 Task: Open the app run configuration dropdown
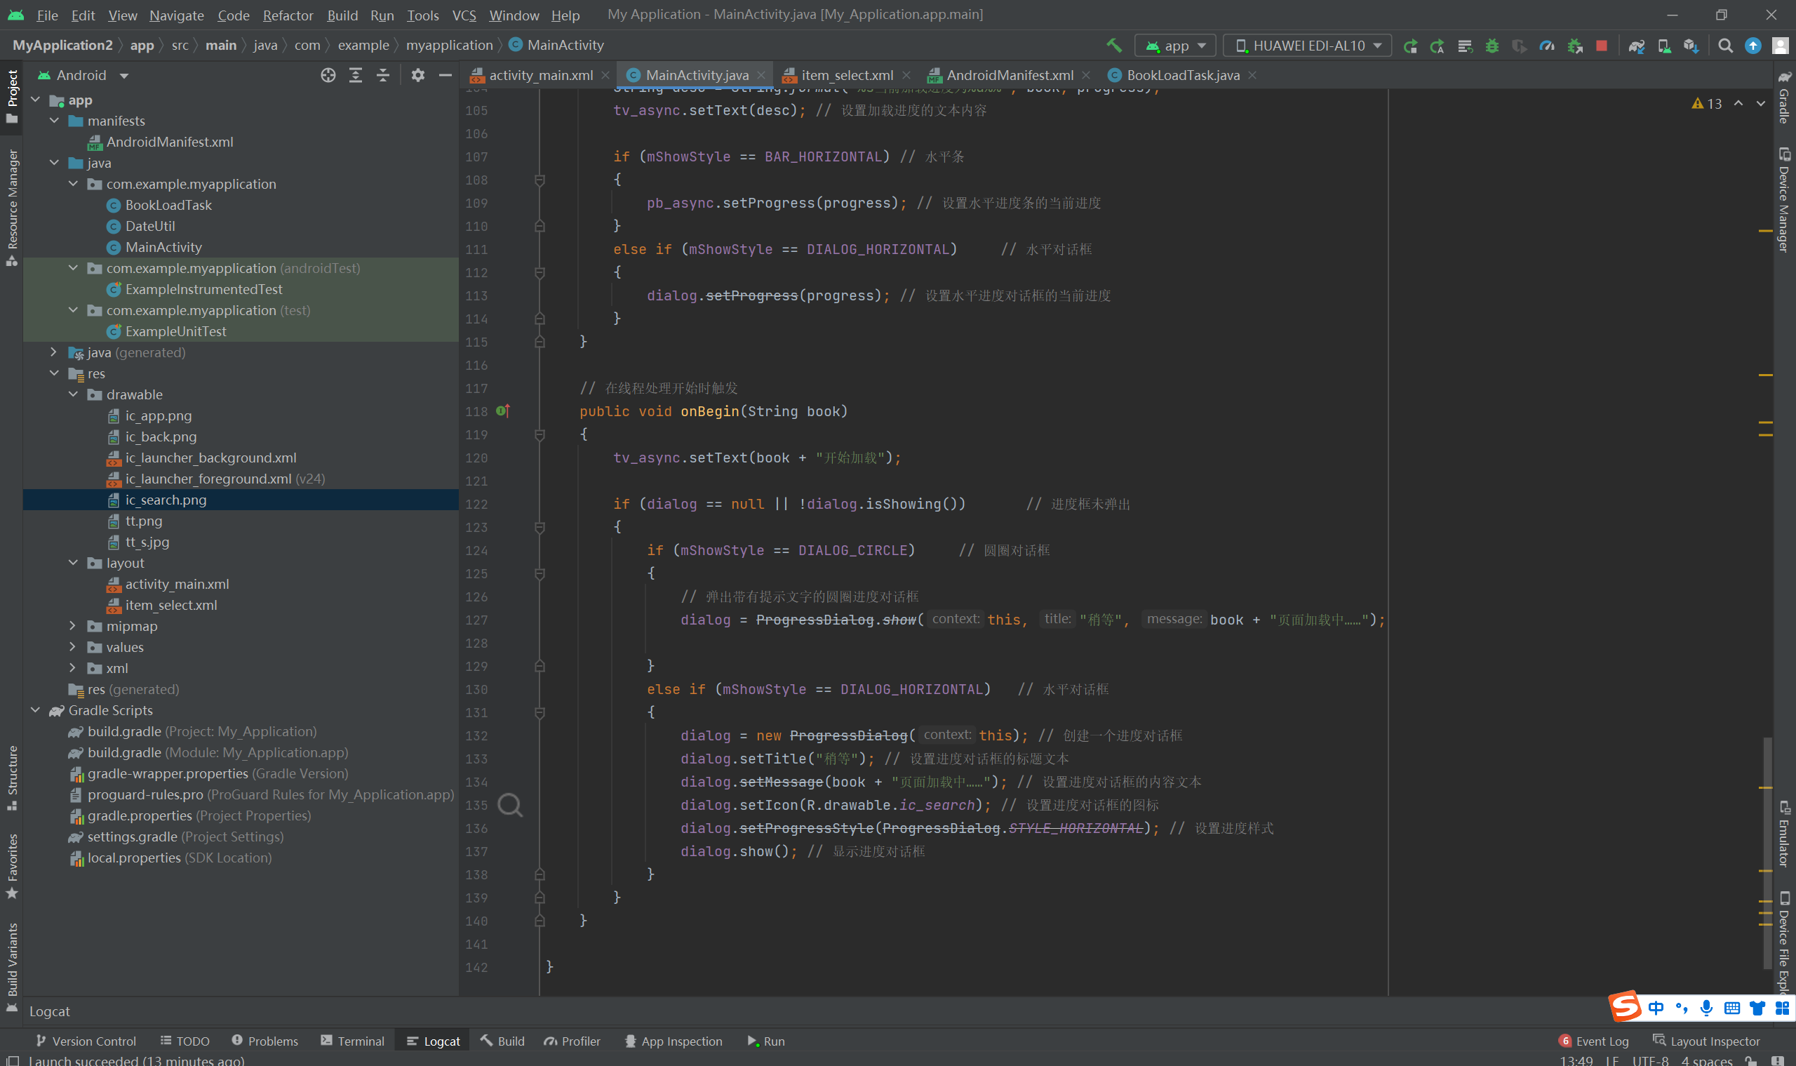1176,46
